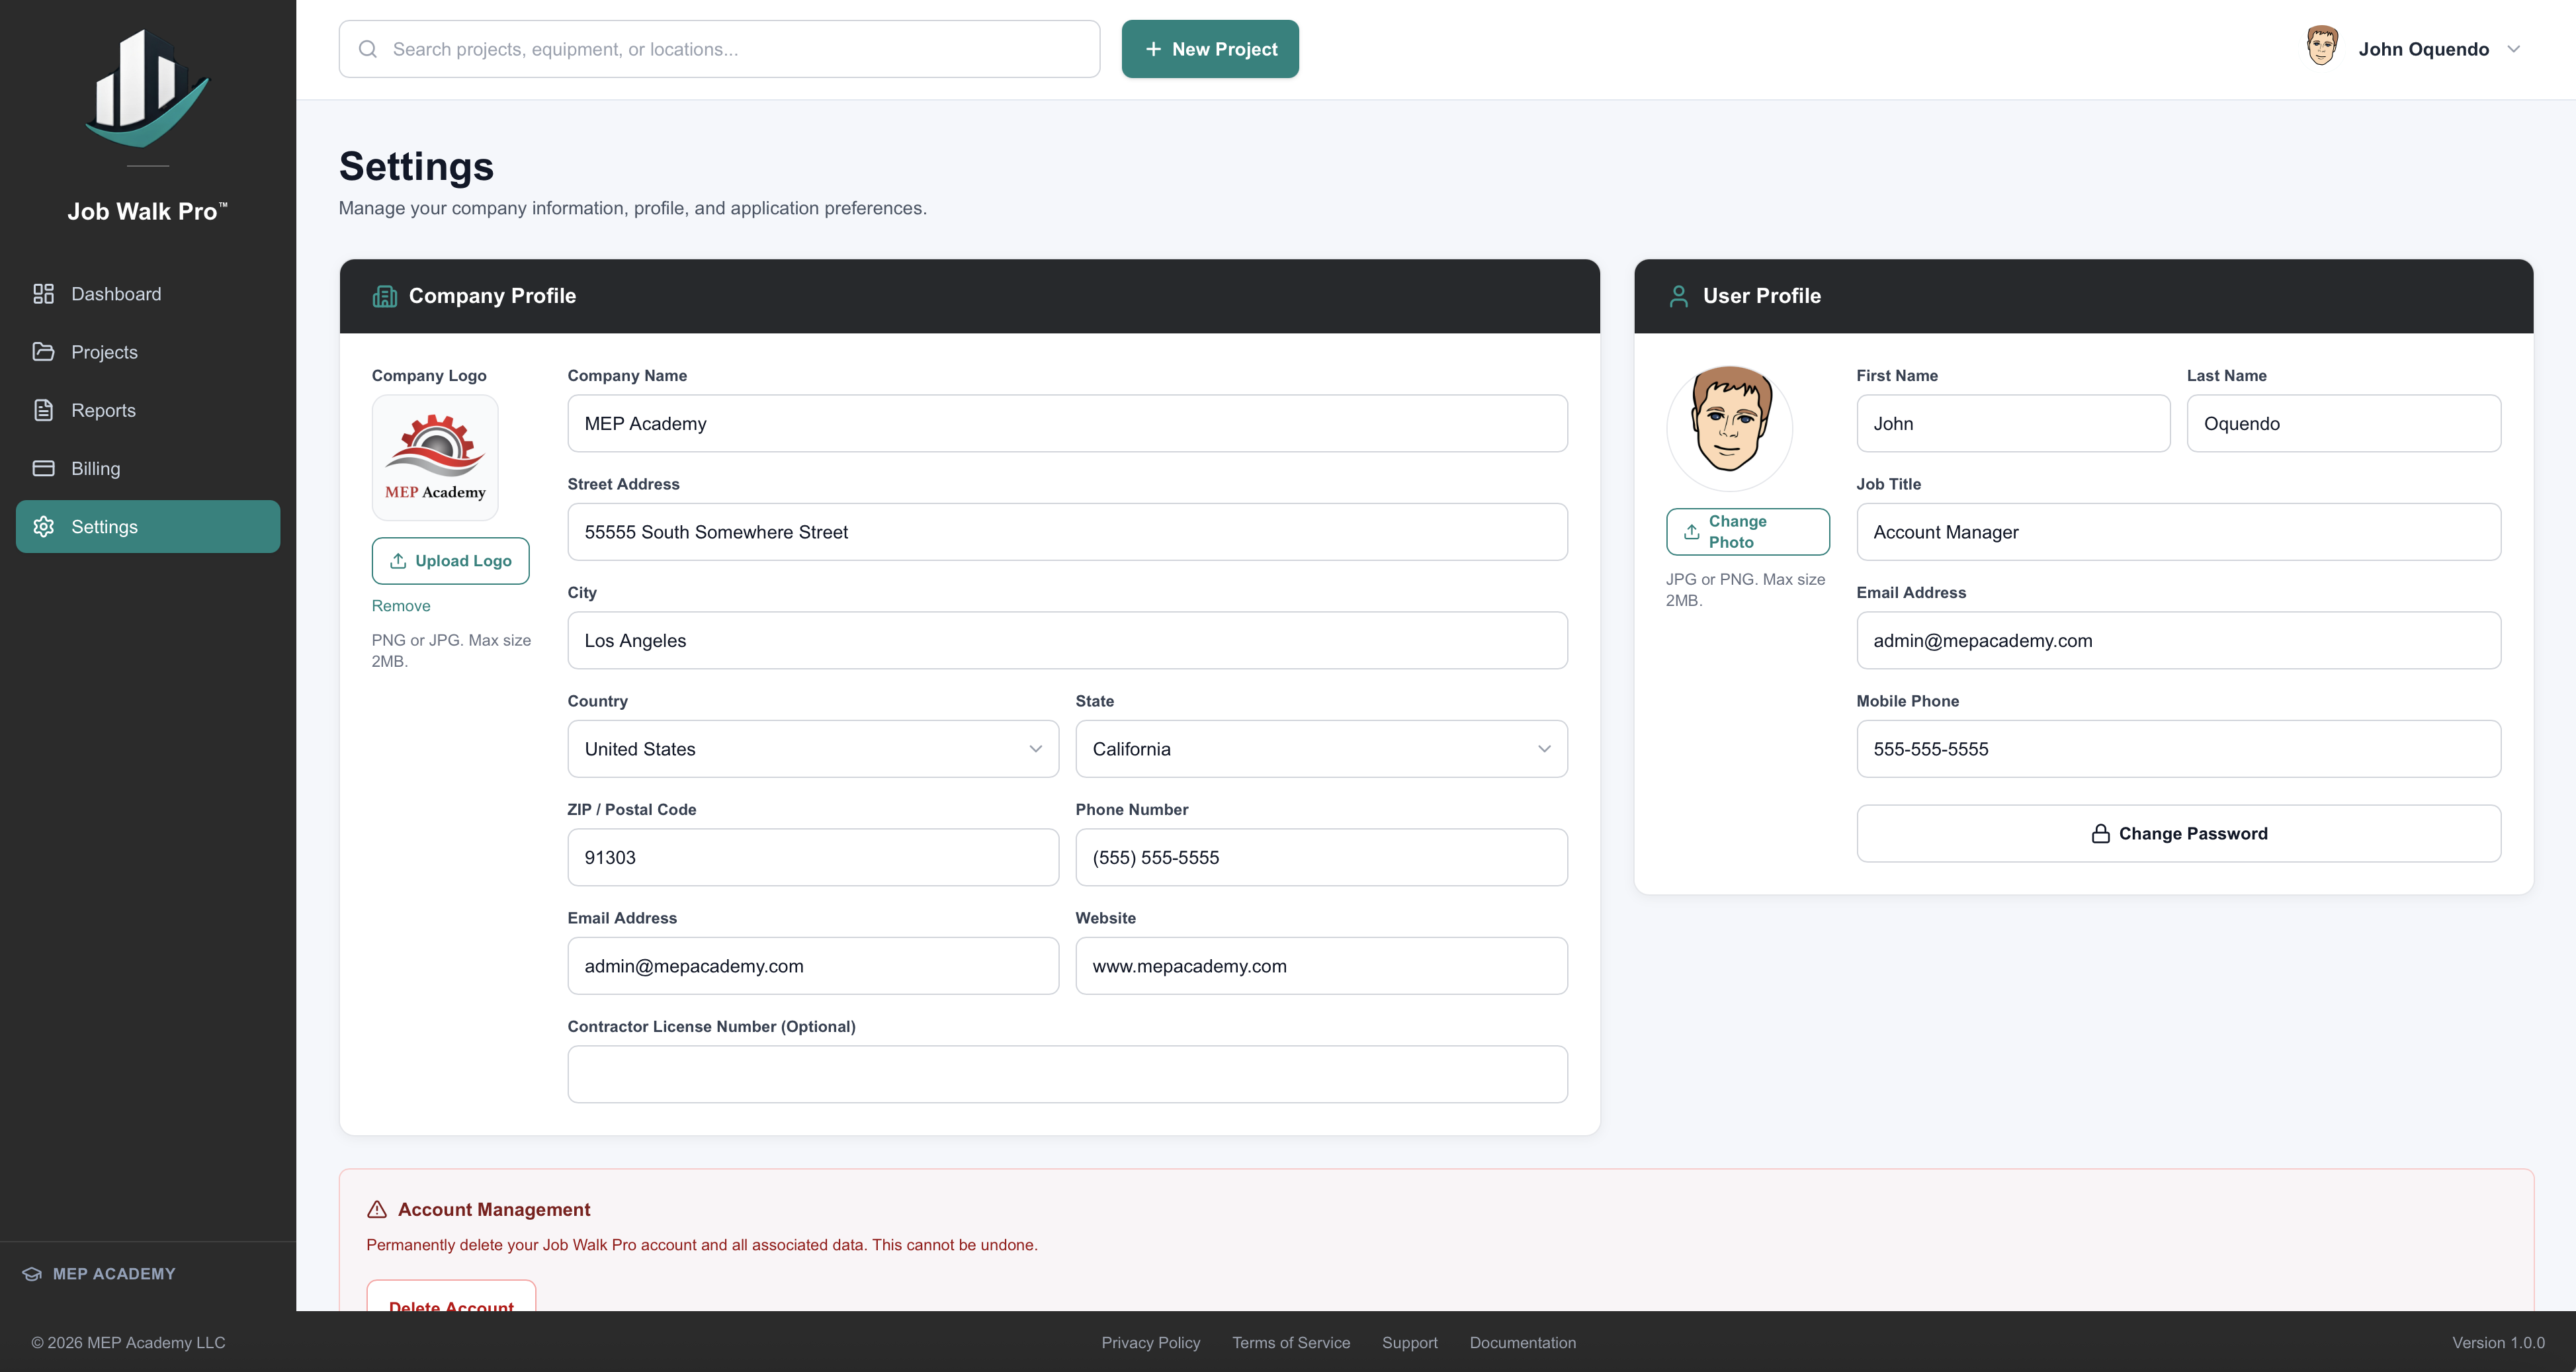Open the State dropdown

coord(1321,749)
